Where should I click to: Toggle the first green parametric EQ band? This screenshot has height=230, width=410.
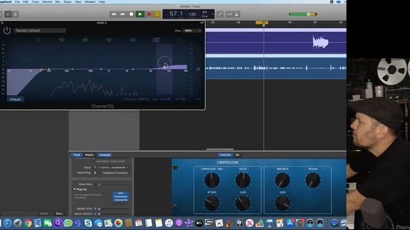coord(61,40)
